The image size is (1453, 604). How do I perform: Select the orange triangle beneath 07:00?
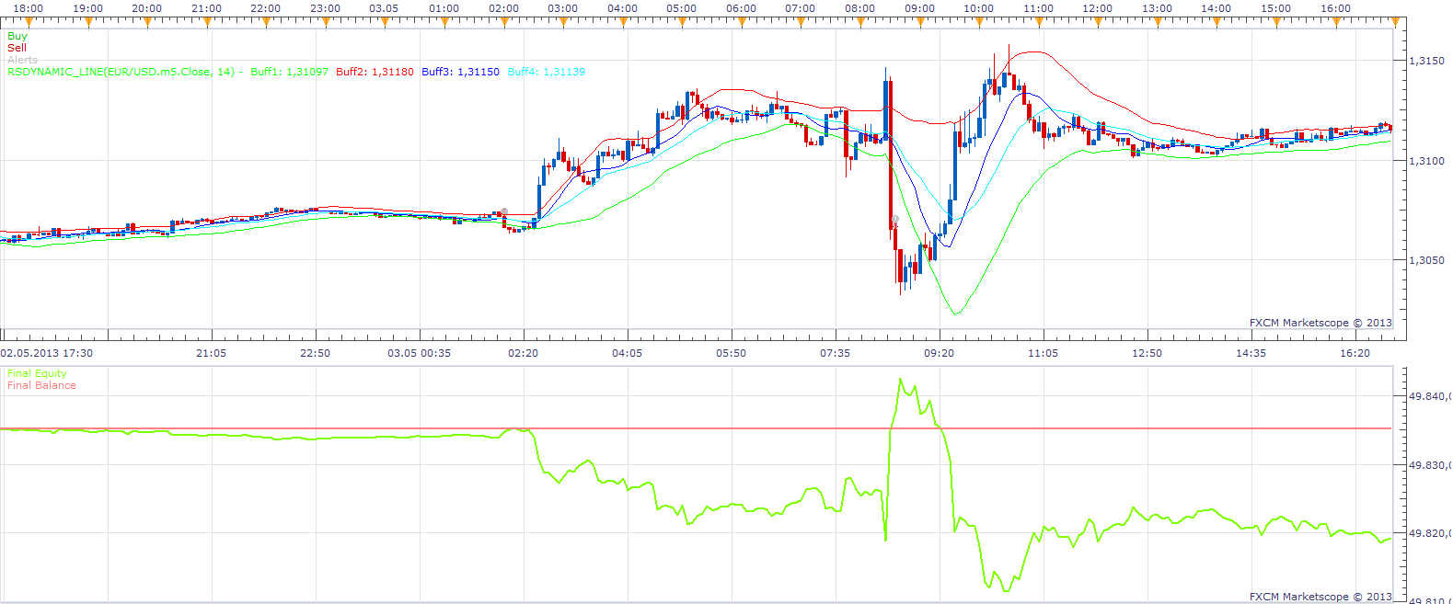[x=801, y=22]
